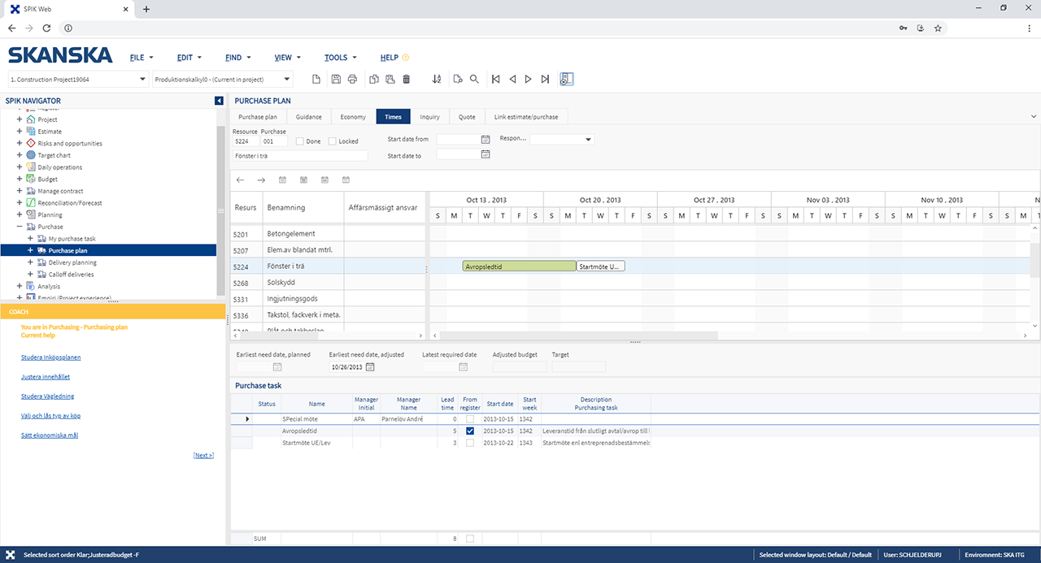Viewport: 1041px width, 563px height.
Task: Select the Solskydd resource row
Action: [x=328, y=282]
